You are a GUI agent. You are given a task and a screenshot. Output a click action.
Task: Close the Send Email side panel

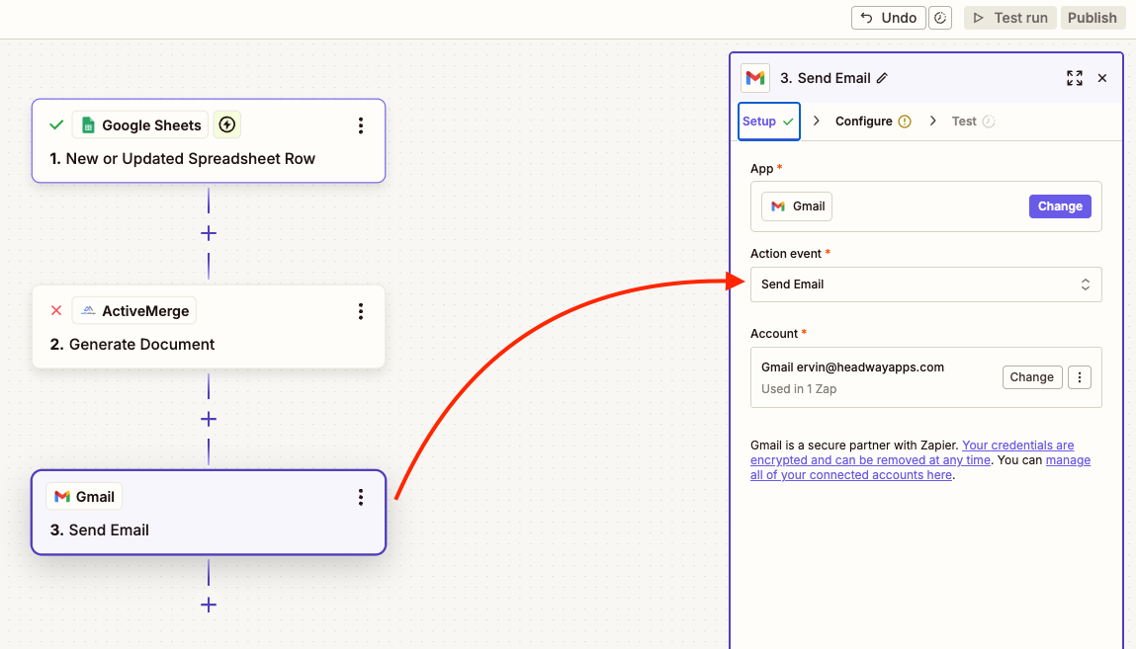pyautogui.click(x=1102, y=78)
